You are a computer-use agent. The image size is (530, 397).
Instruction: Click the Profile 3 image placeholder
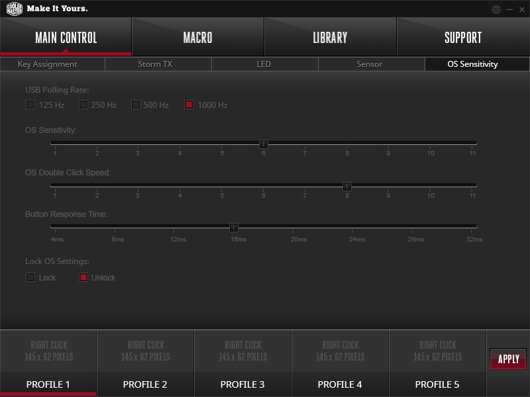[243, 351]
